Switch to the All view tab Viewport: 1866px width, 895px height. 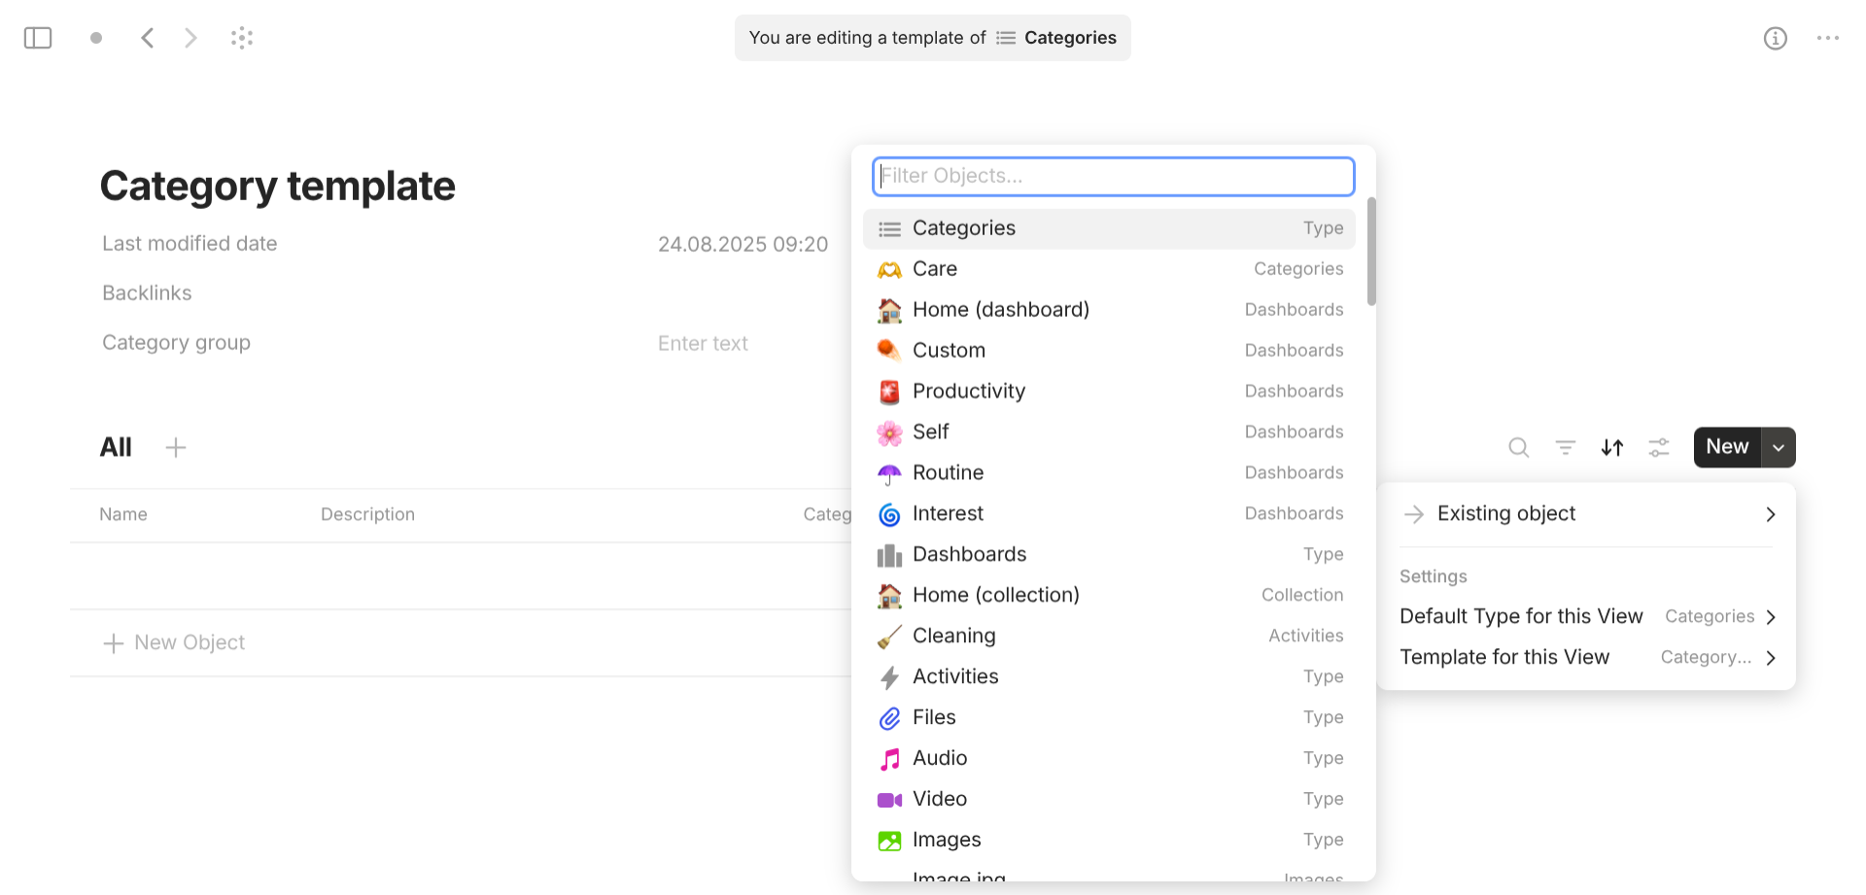coord(116,447)
